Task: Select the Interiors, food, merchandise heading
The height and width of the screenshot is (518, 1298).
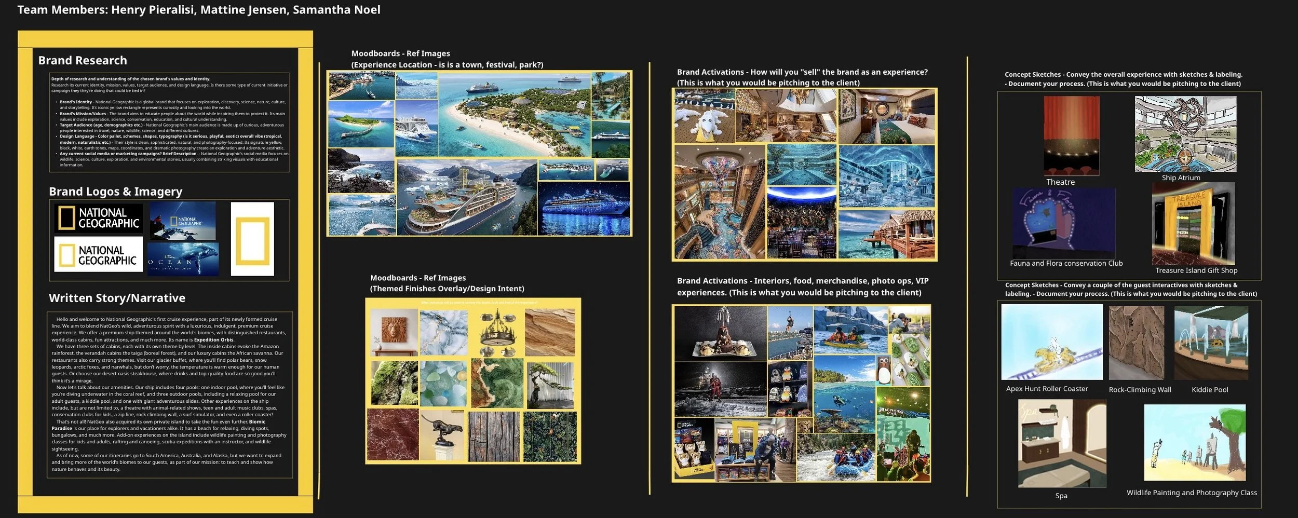Action: point(803,287)
